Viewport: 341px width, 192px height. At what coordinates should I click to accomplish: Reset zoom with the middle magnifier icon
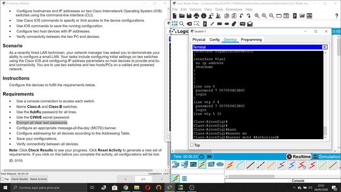click(264, 16)
